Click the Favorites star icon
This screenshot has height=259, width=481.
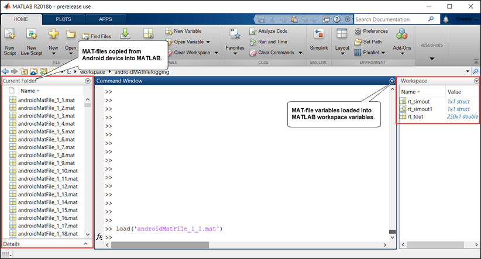coord(235,38)
